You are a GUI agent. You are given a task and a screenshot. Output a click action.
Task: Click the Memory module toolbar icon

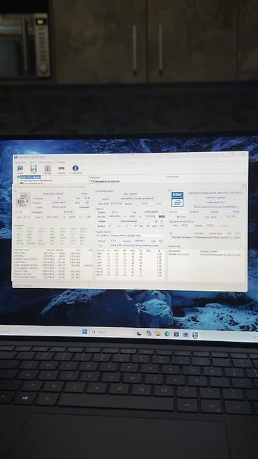point(61,169)
